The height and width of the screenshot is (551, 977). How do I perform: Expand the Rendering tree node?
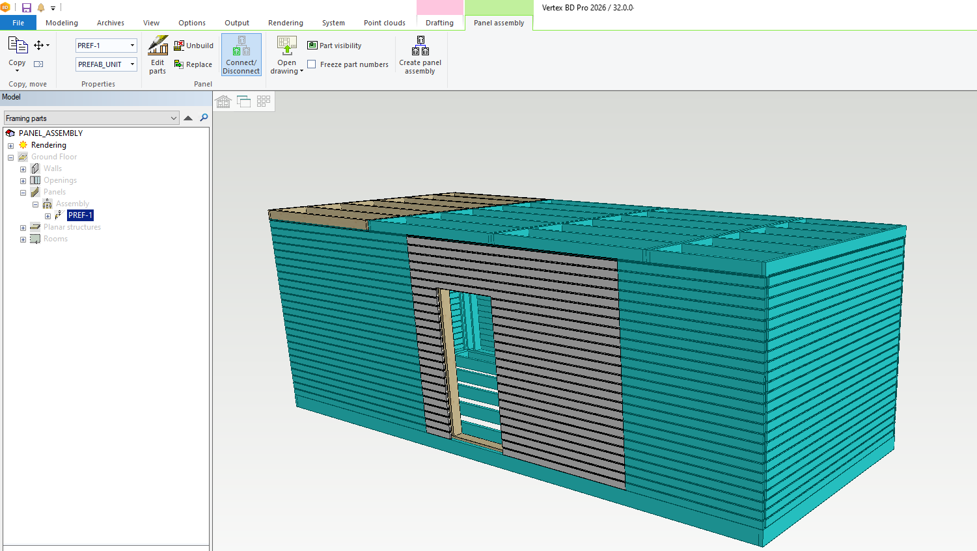coord(10,146)
